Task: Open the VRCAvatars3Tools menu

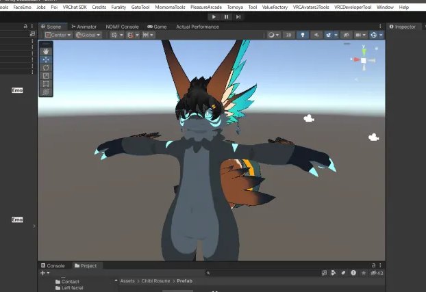Action: click(311, 7)
